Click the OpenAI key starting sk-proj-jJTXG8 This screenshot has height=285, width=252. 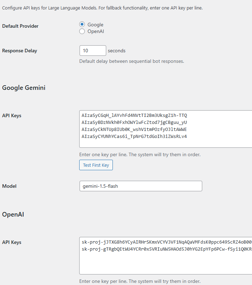[167, 242]
